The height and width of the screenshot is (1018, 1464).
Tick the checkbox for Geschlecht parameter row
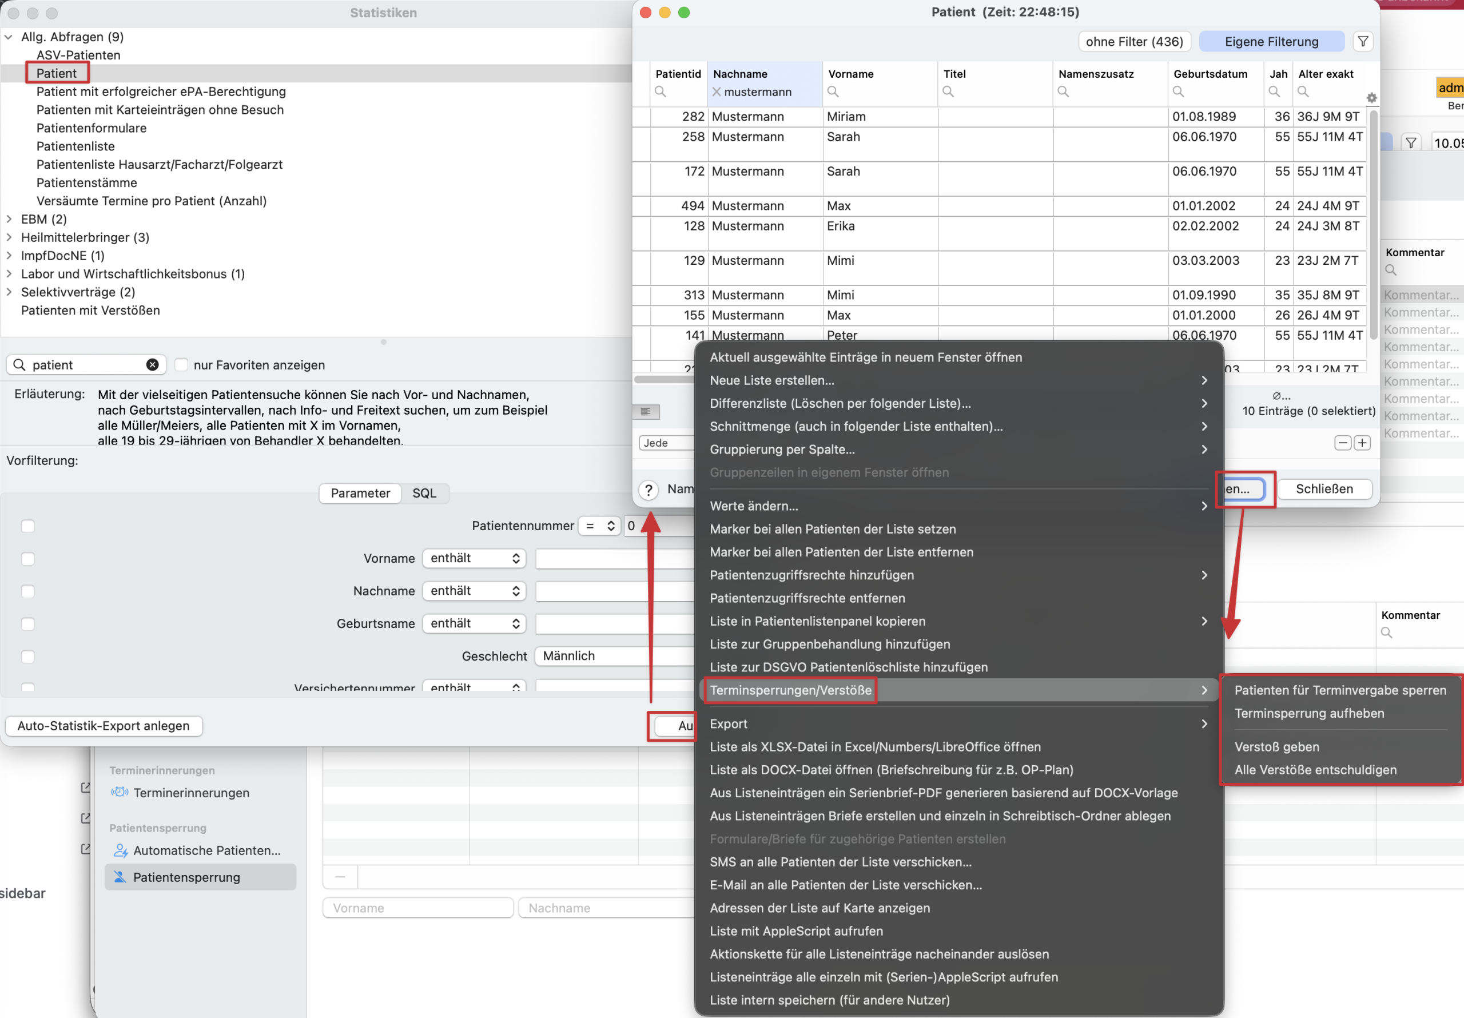tap(27, 657)
